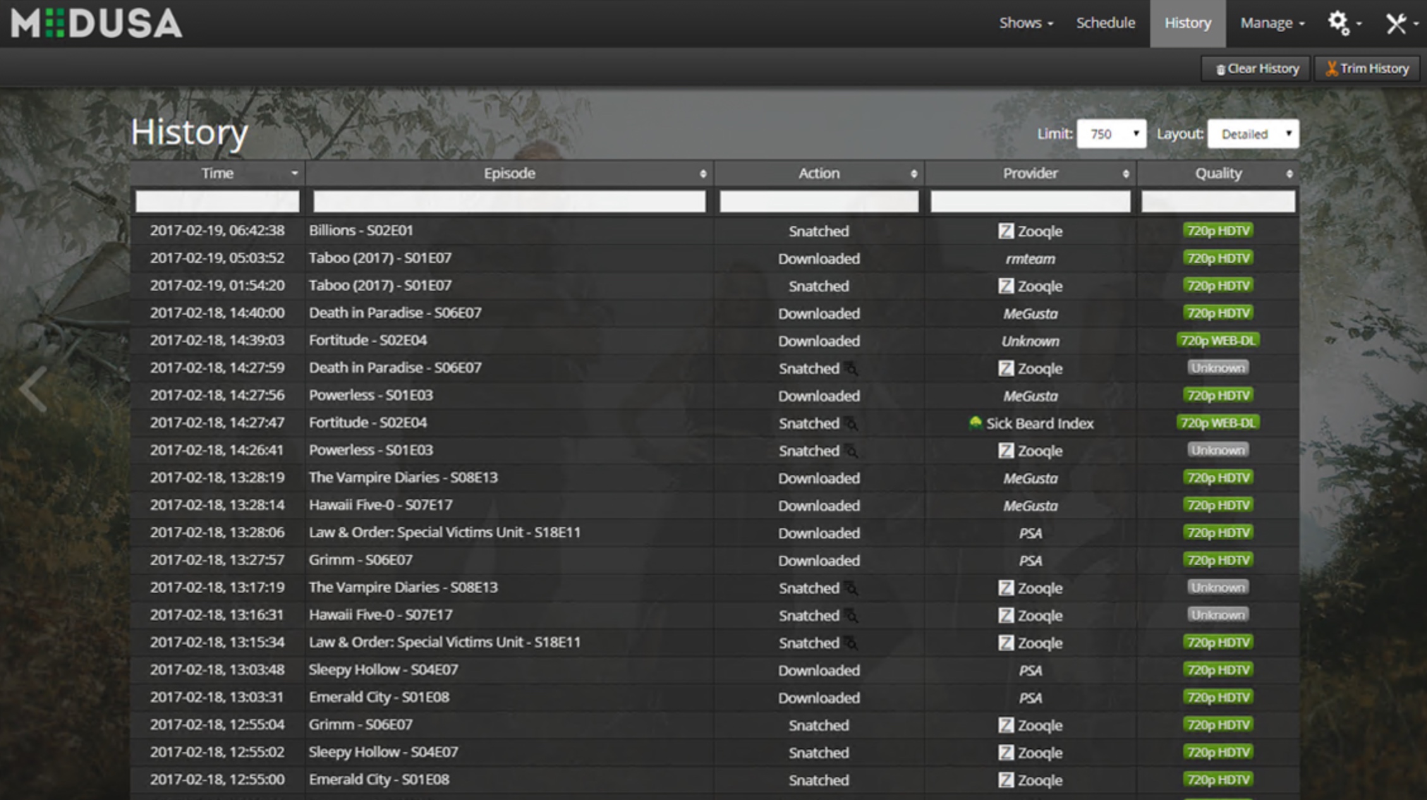The width and height of the screenshot is (1427, 800).
Task: Click 'Taboo (2017) - S01E07' in Downloaded row
Action: click(x=380, y=258)
